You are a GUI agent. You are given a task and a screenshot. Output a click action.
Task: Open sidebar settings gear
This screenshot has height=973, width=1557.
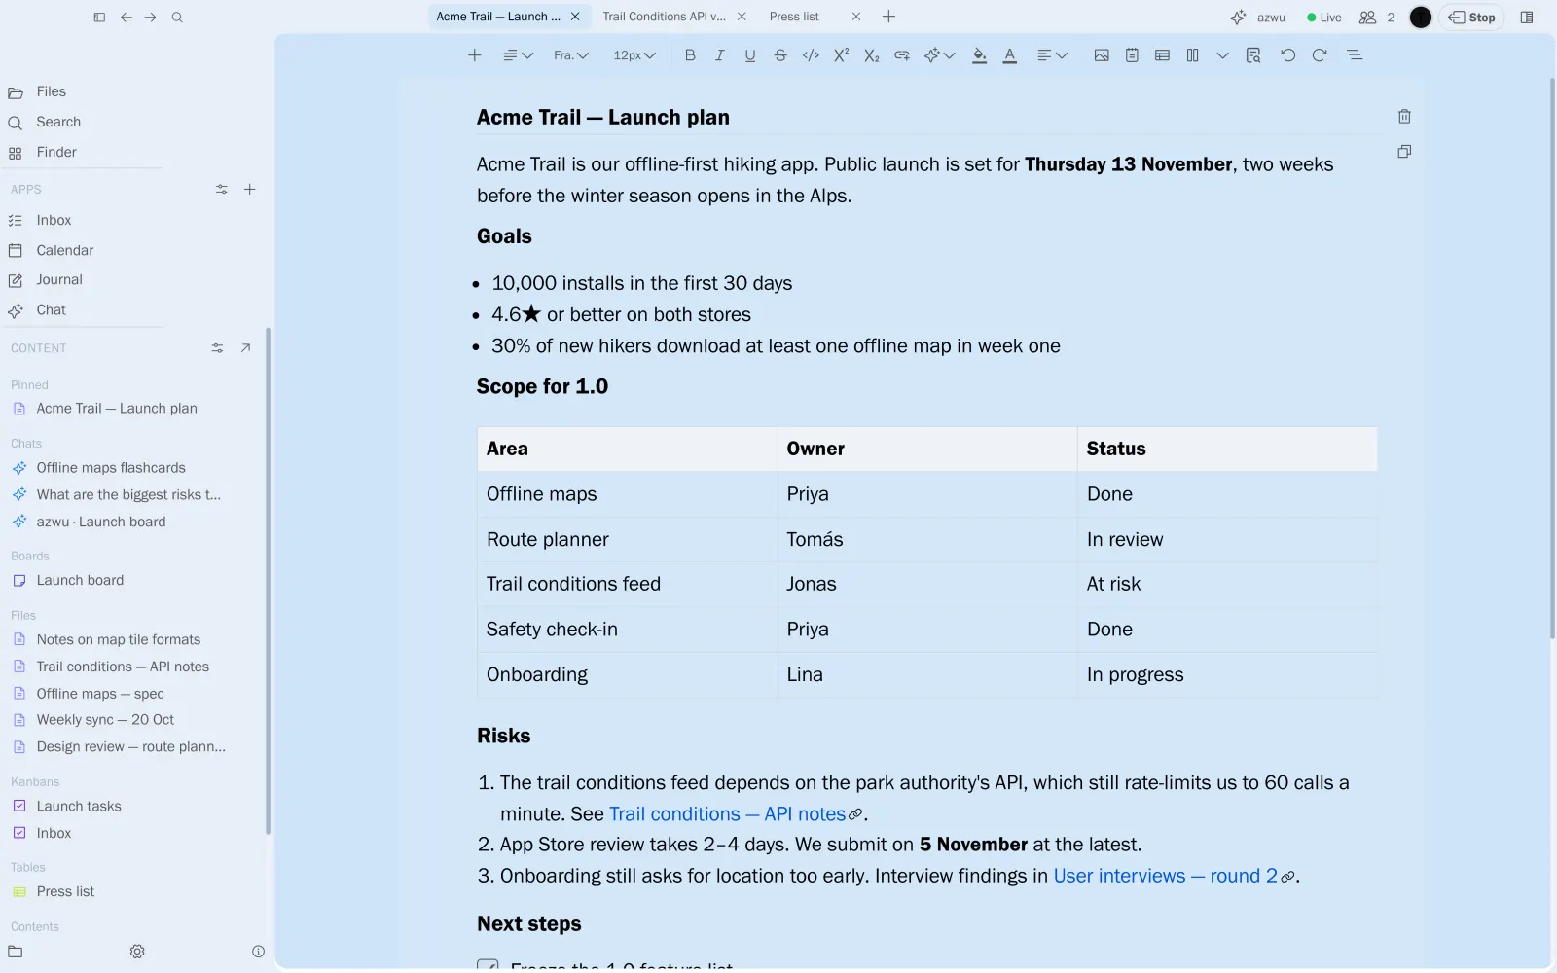tap(137, 952)
